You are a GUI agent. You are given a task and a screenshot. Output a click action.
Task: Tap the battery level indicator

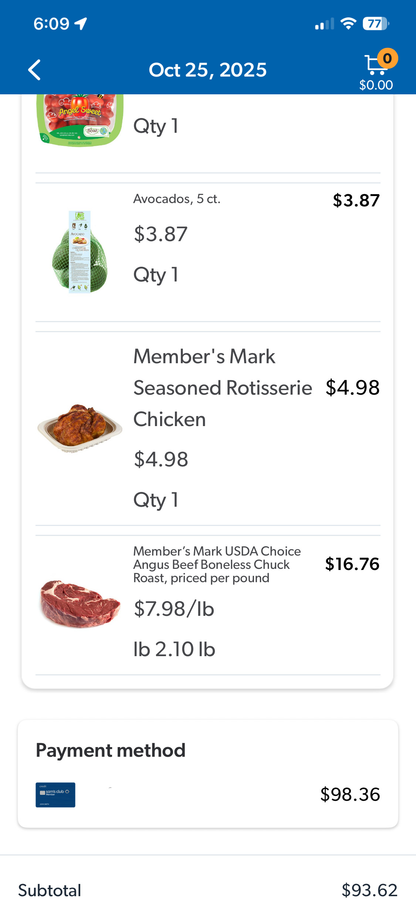(375, 24)
